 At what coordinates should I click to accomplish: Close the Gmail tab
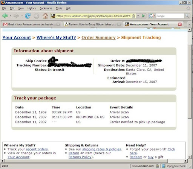point(58,24)
